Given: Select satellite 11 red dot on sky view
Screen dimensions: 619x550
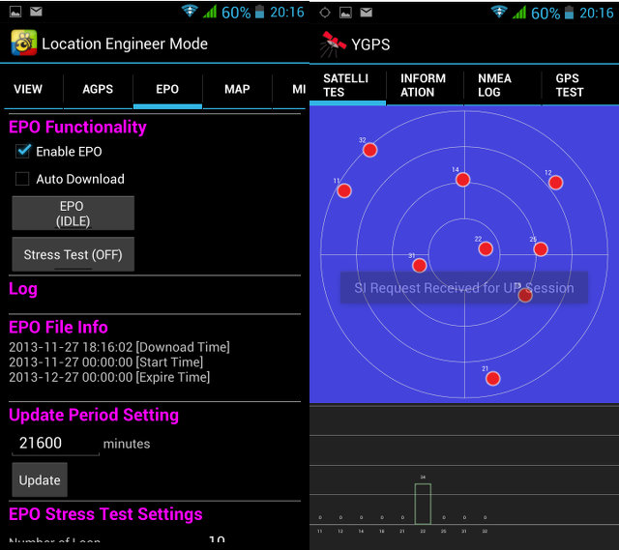Looking at the screenshot, I should pos(343,190).
